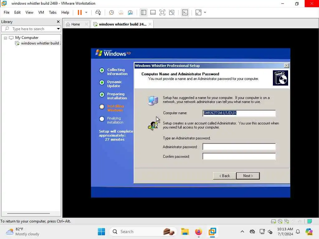Click the Unity mode crossed-window icon
This screenshot has height=239, width=319.
[172, 12]
